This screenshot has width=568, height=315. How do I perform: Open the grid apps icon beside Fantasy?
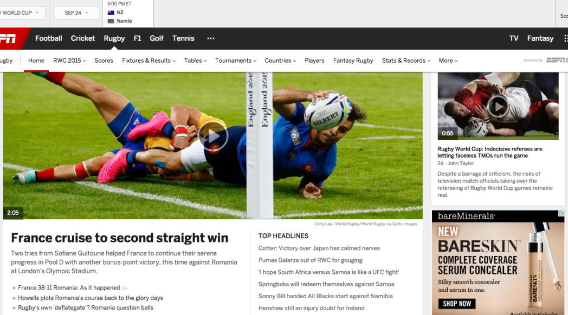pos(565,38)
